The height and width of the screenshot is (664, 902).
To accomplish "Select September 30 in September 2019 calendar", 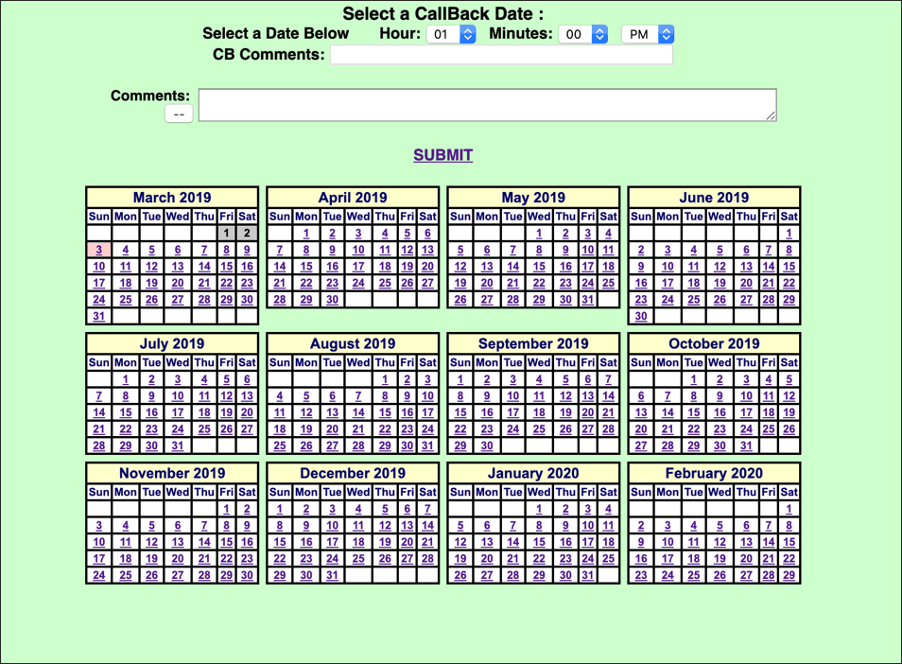I will point(487,446).
